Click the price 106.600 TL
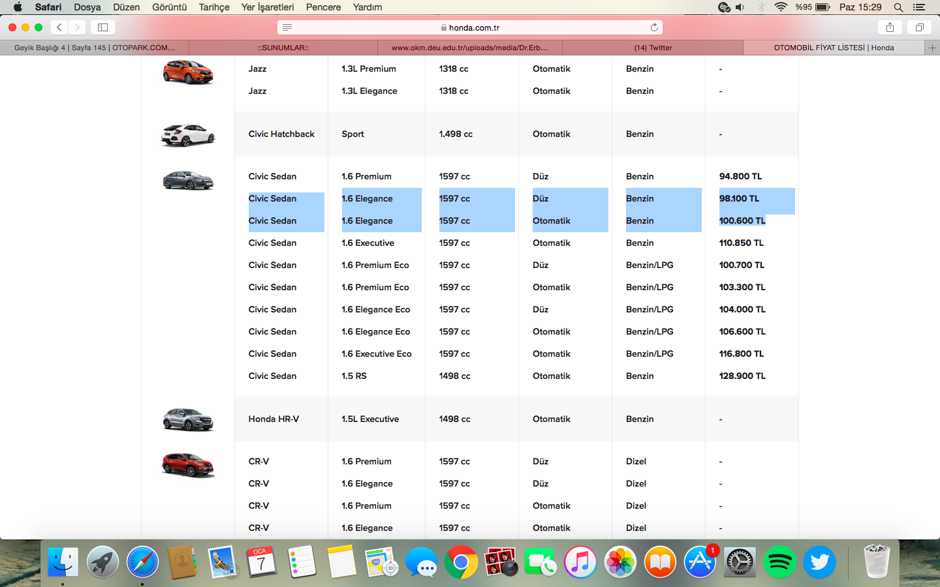Viewport: 940px width, 587px height. click(742, 331)
